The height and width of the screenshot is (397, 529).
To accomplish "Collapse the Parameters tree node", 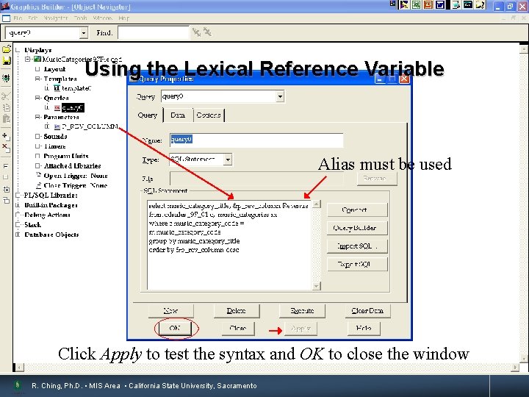I will pos(37,117).
